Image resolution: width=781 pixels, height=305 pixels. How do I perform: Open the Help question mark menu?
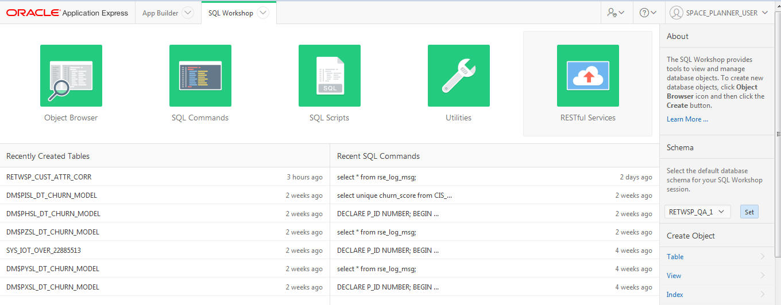point(648,13)
